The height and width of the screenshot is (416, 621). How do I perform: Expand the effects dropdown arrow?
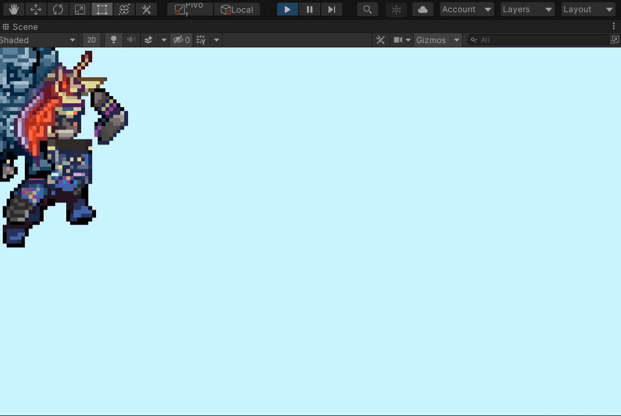click(x=164, y=40)
